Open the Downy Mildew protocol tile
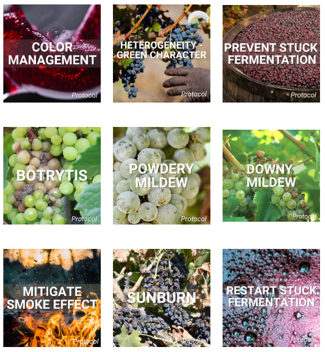Screen dimensions: 325x352 click(271, 176)
